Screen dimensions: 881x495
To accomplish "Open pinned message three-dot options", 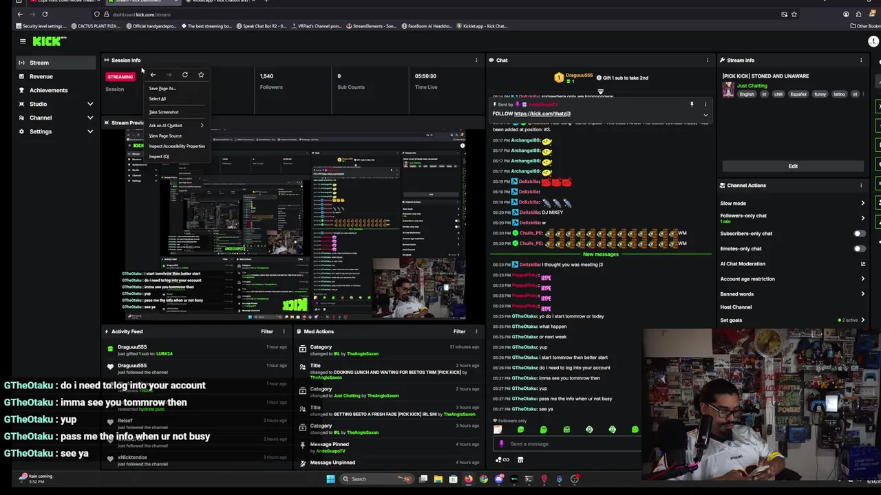I will pyautogui.click(x=705, y=104).
